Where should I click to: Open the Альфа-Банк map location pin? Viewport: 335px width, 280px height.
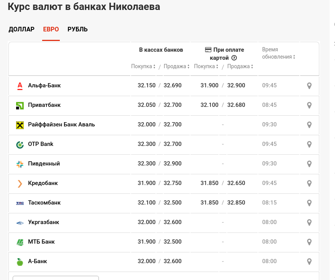click(309, 86)
